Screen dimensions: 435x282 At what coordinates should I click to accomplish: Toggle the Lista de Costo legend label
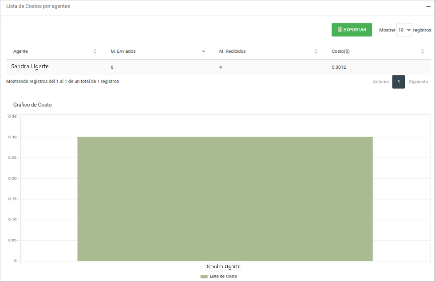point(223,276)
